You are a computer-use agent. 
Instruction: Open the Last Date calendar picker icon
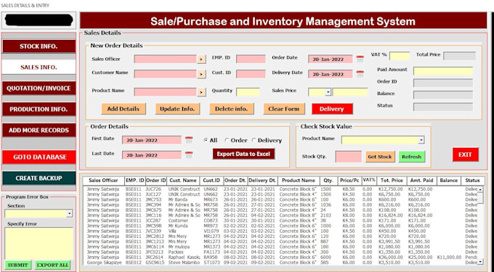(189, 154)
